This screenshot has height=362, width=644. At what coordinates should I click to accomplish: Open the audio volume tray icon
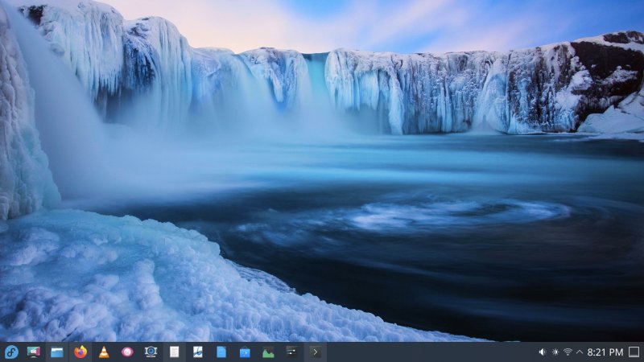coord(543,352)
